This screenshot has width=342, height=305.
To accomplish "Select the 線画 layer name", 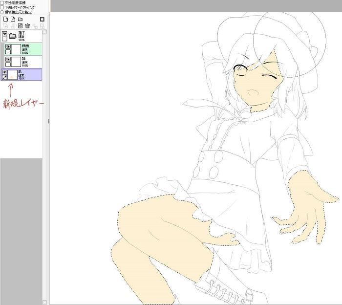I will pyautogui.click(x=25, y=46).
